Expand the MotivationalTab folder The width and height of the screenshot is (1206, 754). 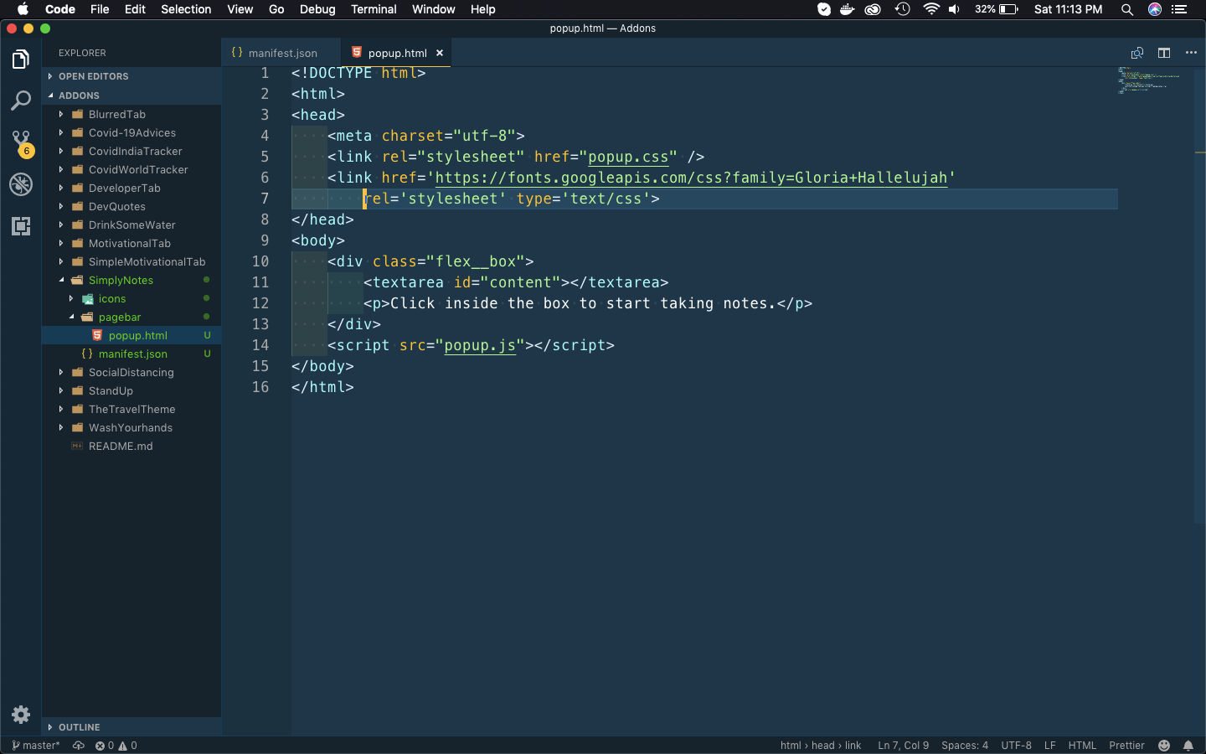(x=131, y=243)
